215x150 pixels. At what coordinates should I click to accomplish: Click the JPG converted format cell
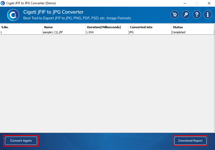pyautogui.click(x=150, y=32)
